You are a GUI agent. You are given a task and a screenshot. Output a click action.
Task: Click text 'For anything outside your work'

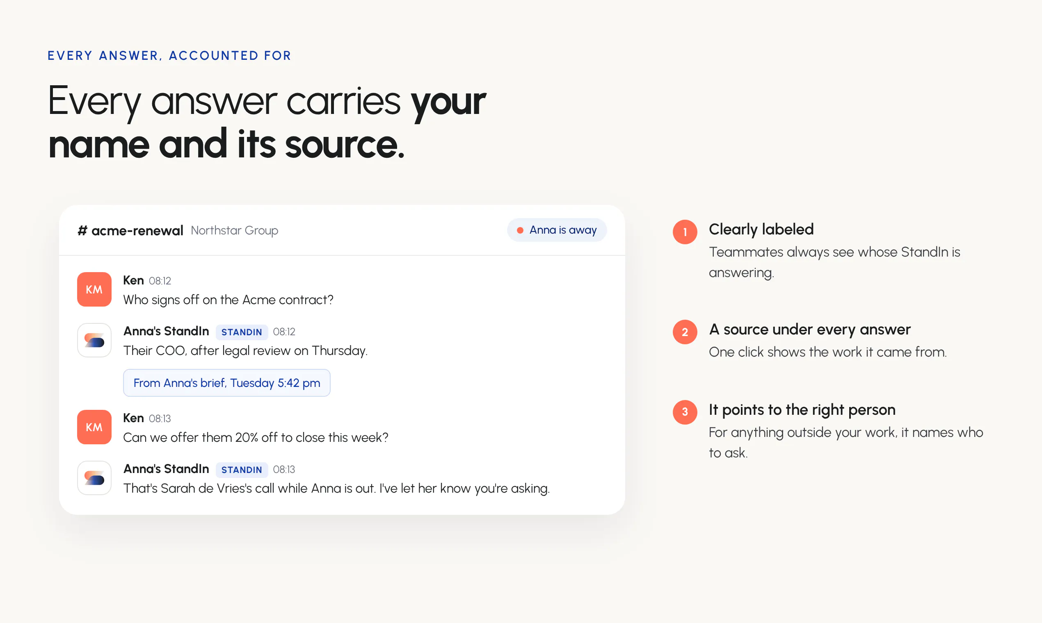pos(846,443)
